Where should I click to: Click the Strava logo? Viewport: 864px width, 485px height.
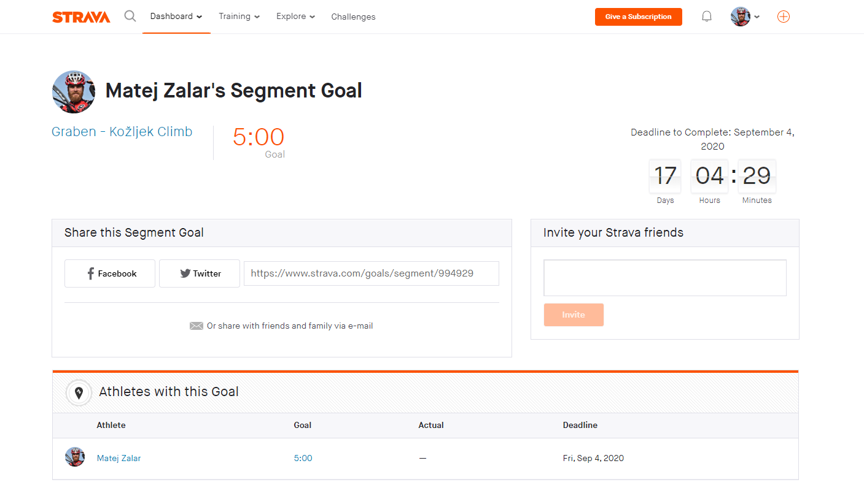click(81, 17)
